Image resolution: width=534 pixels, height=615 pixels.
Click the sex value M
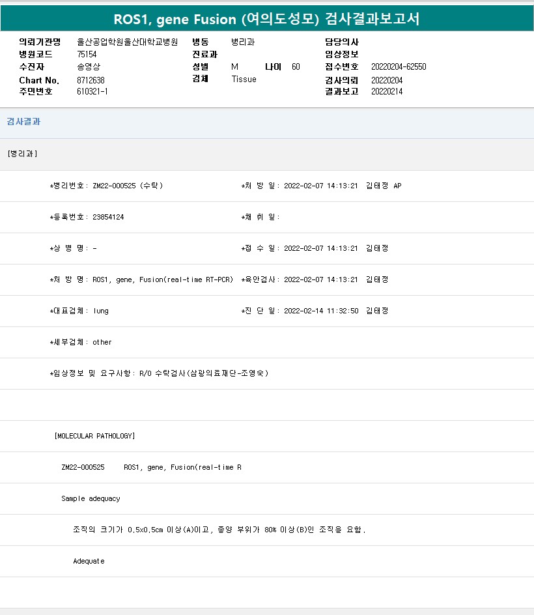point(234,66)
